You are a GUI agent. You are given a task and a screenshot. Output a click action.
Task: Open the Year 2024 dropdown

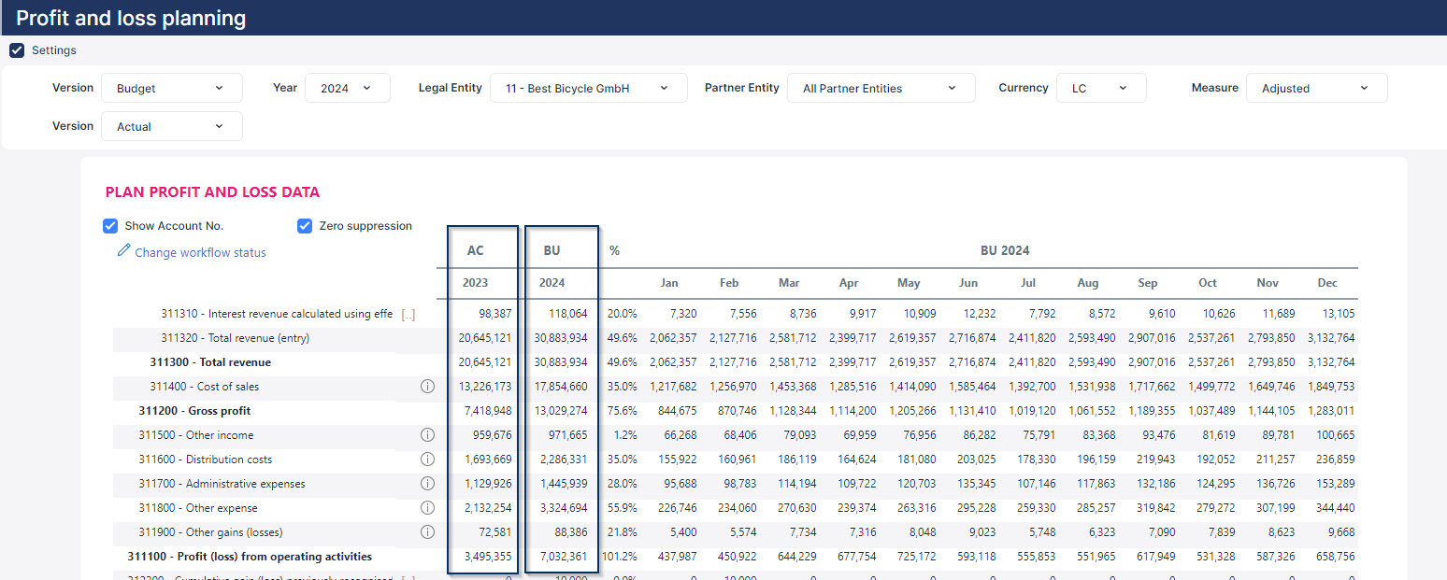(347, 88)
